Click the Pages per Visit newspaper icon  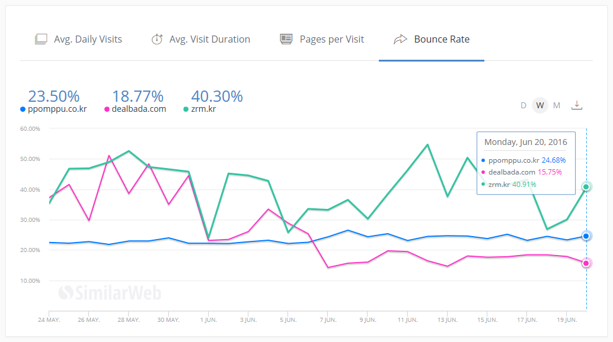tap(286, 40)
